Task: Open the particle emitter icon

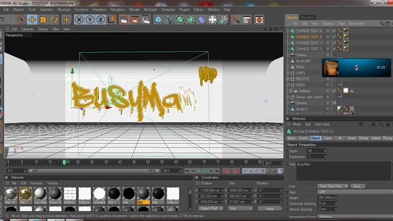Action: (224, 20)
